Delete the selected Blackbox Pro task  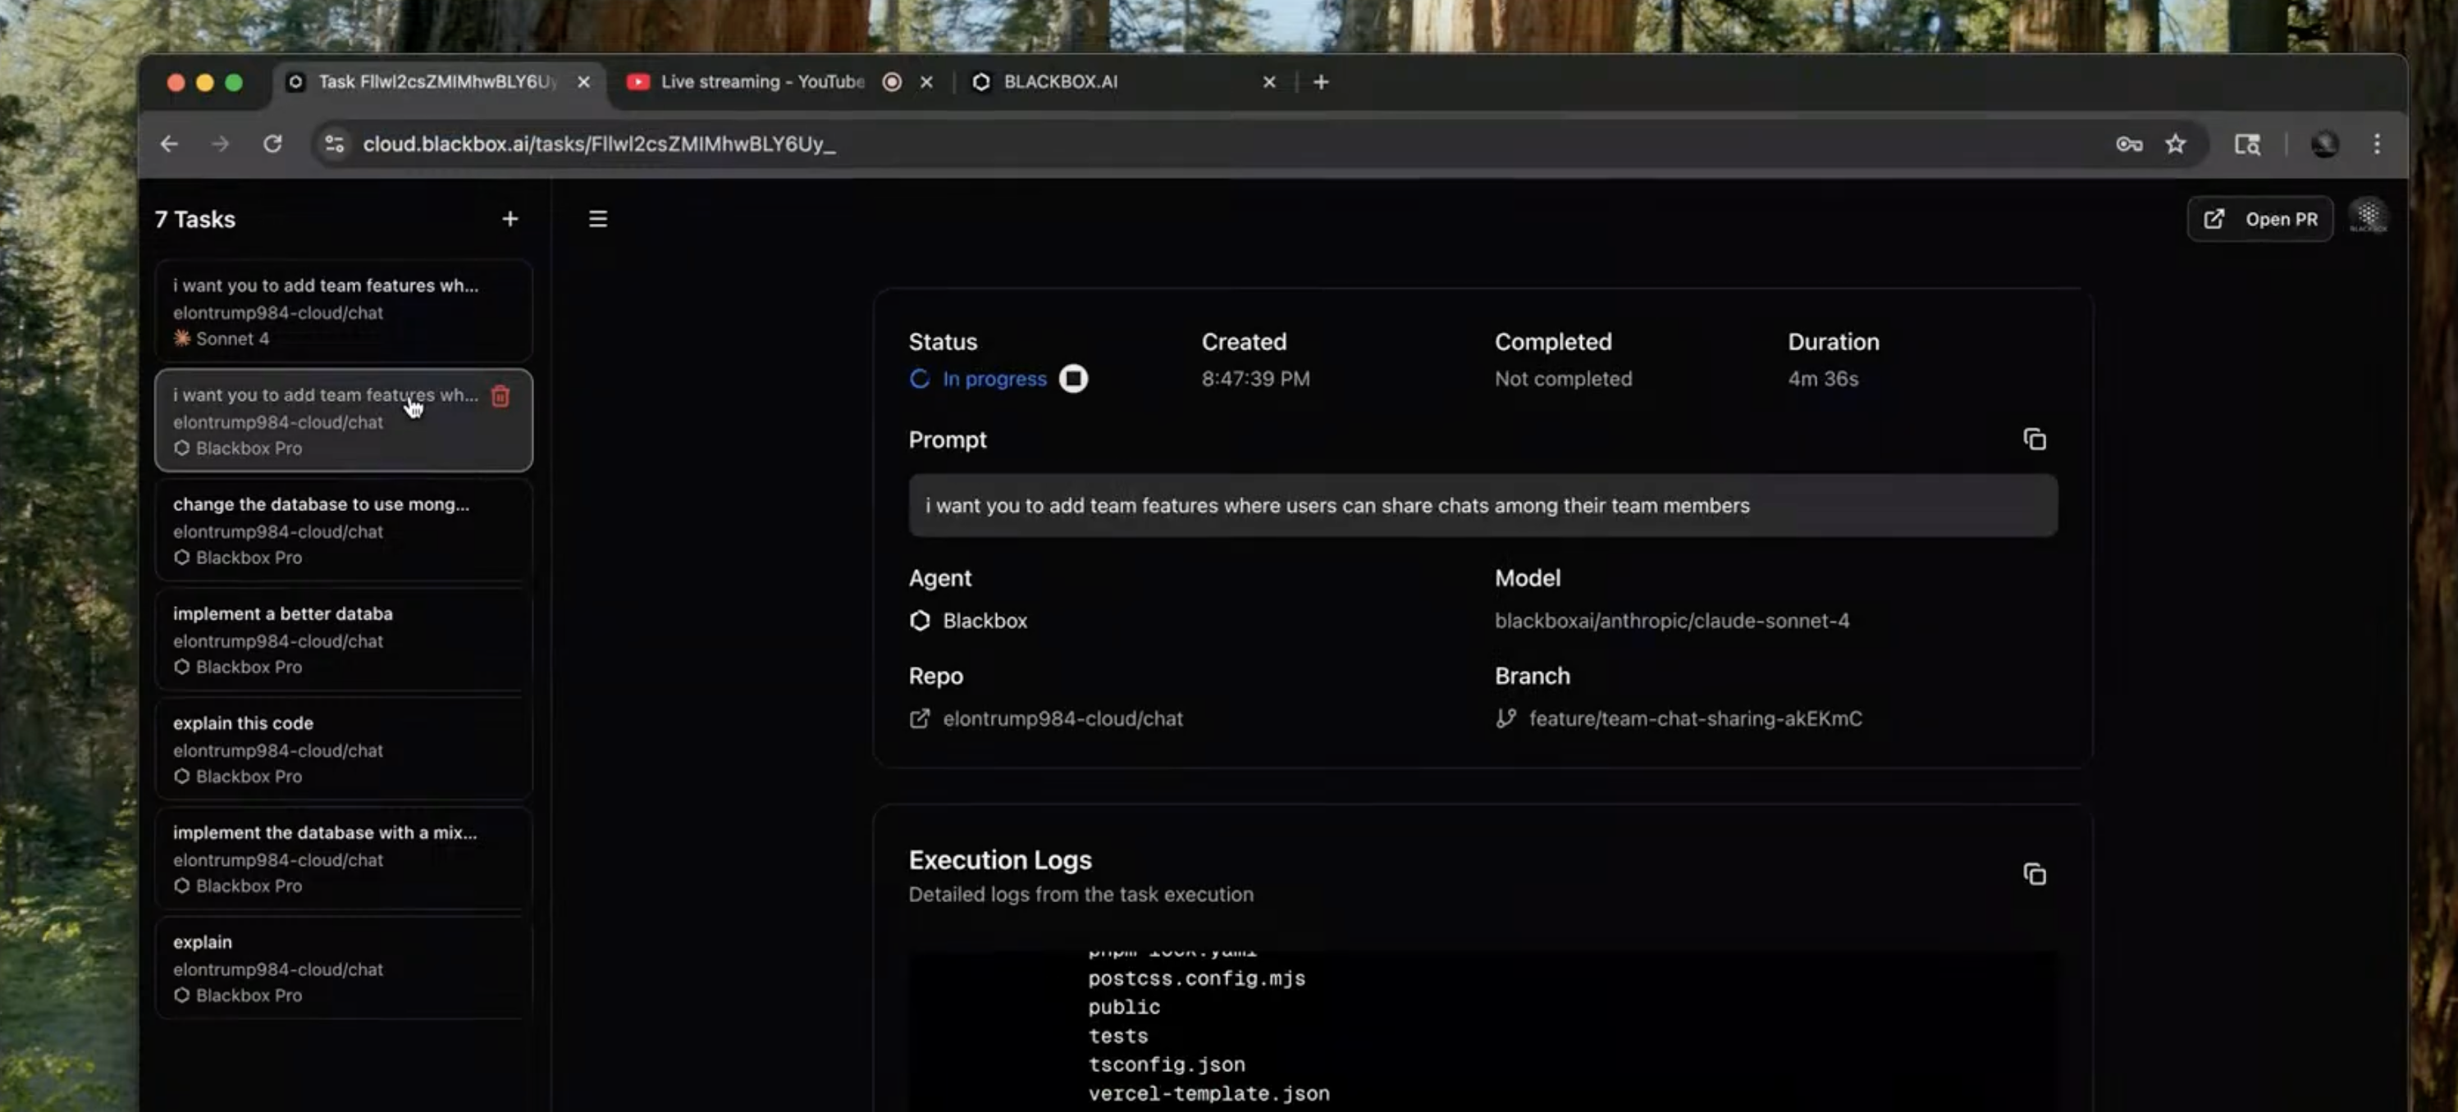coord(500,396)
